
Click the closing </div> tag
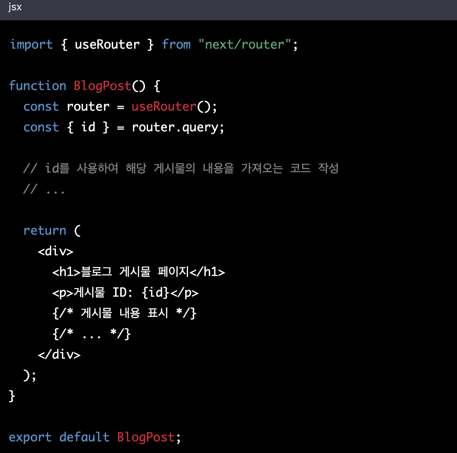click(x=59, y=354)
